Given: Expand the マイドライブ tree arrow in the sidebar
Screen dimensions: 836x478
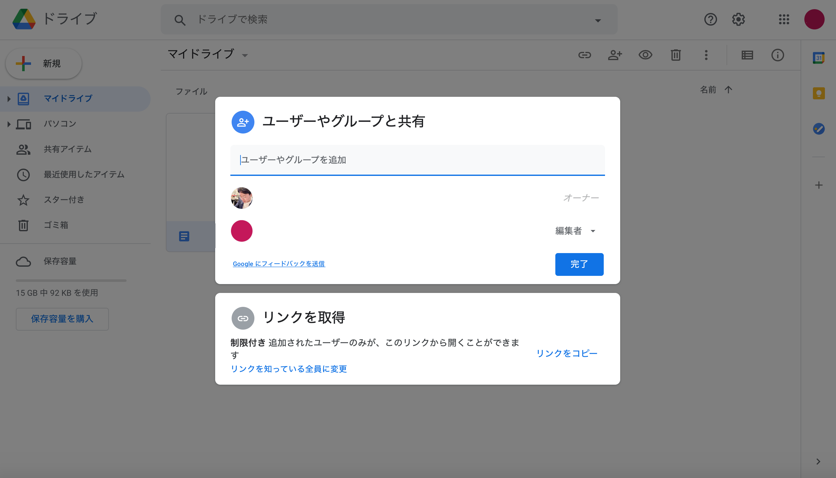Looking at the screenshot, I should click(x=9, y=98).
